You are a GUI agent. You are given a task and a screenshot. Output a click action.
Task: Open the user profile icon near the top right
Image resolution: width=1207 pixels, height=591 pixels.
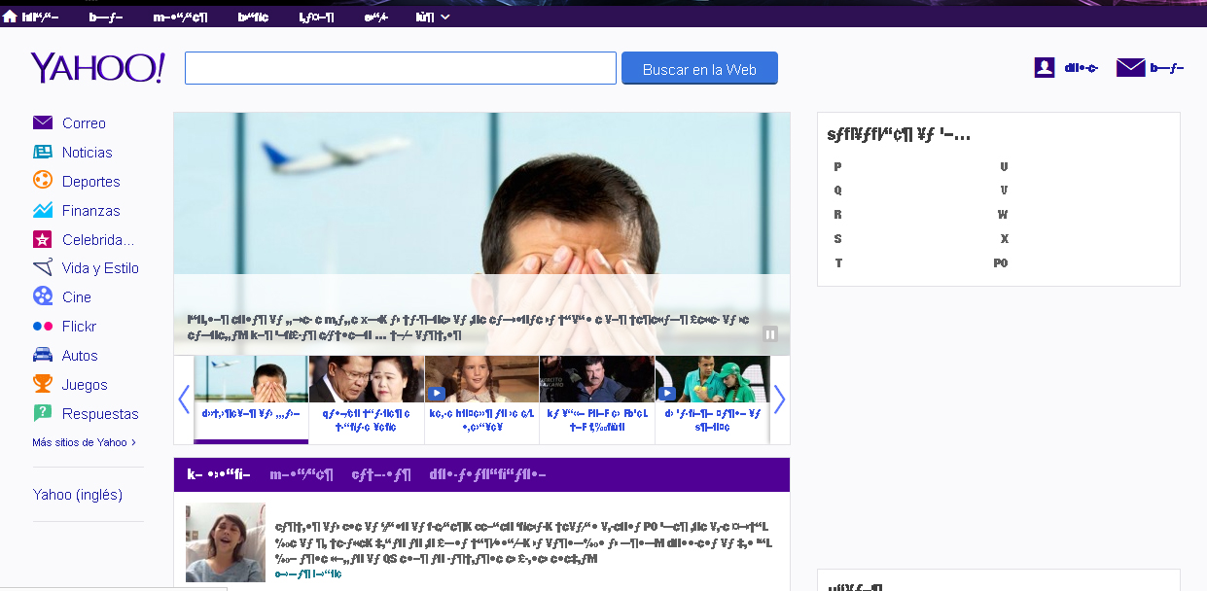pos(1045,67)
